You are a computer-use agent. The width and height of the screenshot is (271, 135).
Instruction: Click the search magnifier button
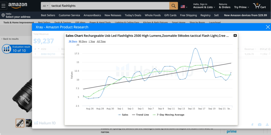[174, 6]
